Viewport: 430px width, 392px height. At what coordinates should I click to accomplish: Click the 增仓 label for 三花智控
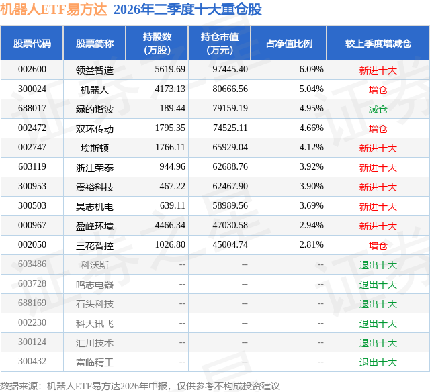pyautogui.click(x=378, y=246)
